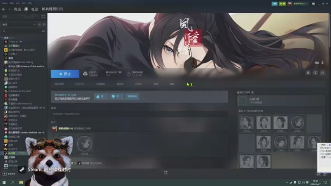331x186 pixels.
Task: Switch to Big Picture mode icon
Action: (313, 4)
